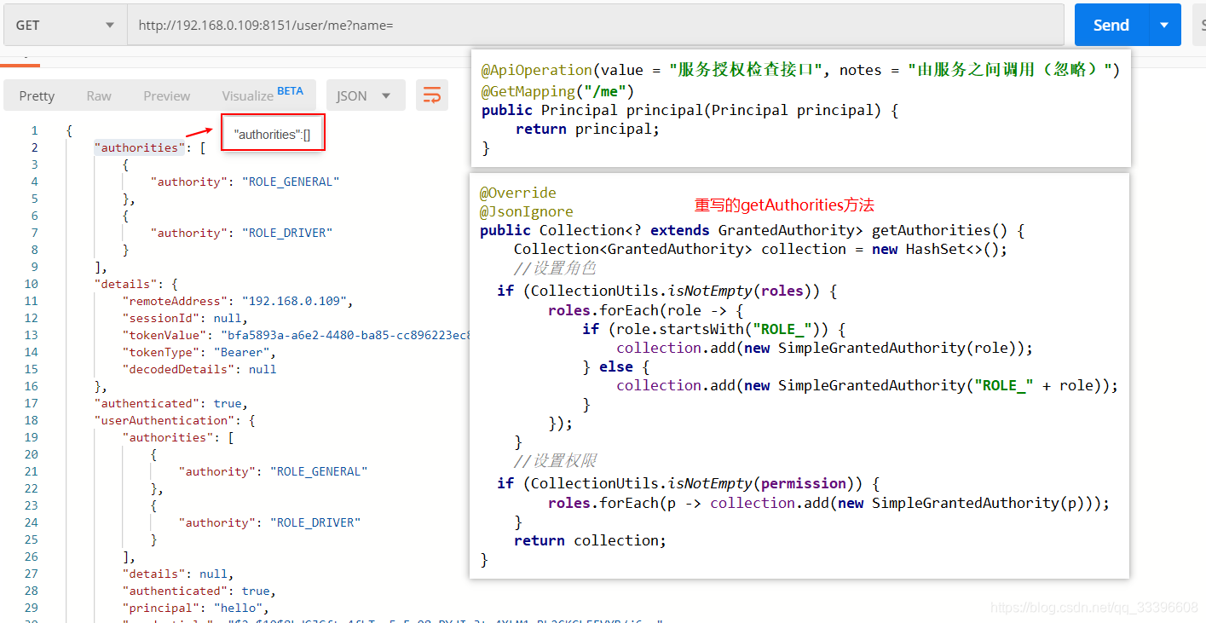1206x623 pixels.
Task: Click @GetMapping("/me") annotation in code snippet
Action: point(557,91)
